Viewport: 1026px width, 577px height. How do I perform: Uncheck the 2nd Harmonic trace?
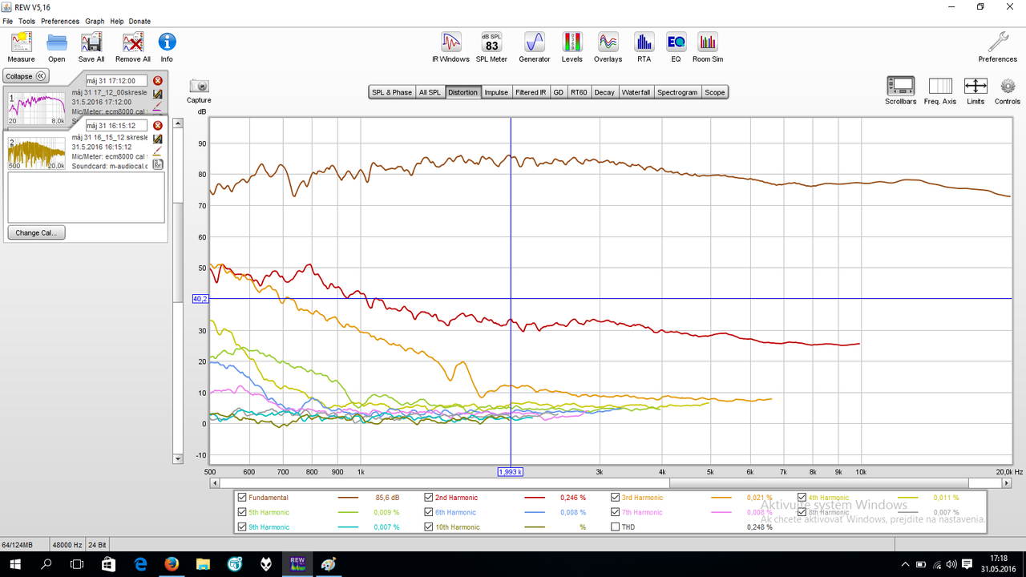[429, 498]
